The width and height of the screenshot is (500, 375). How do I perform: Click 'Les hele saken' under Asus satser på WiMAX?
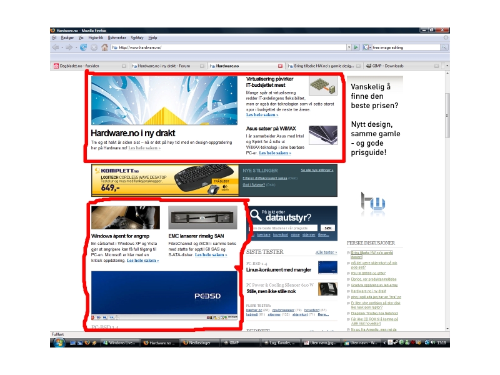tap(275, 153)
